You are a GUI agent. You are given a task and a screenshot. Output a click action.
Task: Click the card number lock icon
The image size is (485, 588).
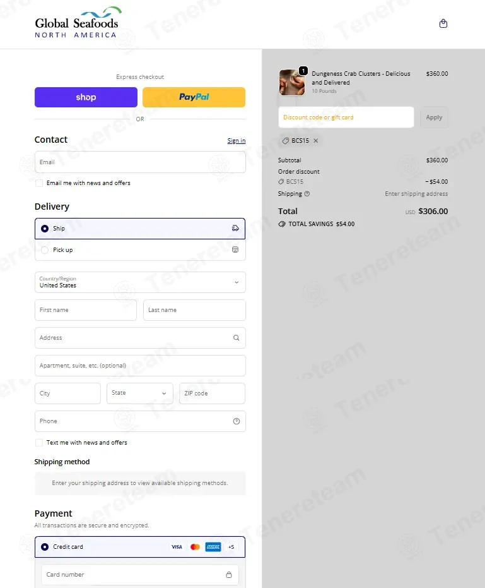(229, 575)
